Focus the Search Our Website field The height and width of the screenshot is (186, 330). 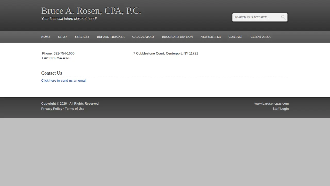point(257,17)
